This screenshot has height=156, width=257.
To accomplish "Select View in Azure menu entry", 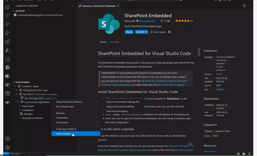I will click(76, 134).
